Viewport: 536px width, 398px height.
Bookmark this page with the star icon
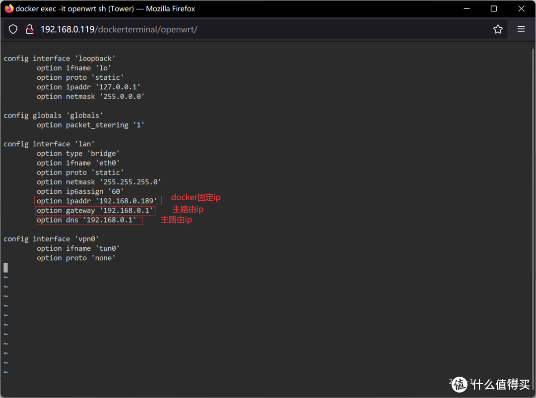pos(498,29)
